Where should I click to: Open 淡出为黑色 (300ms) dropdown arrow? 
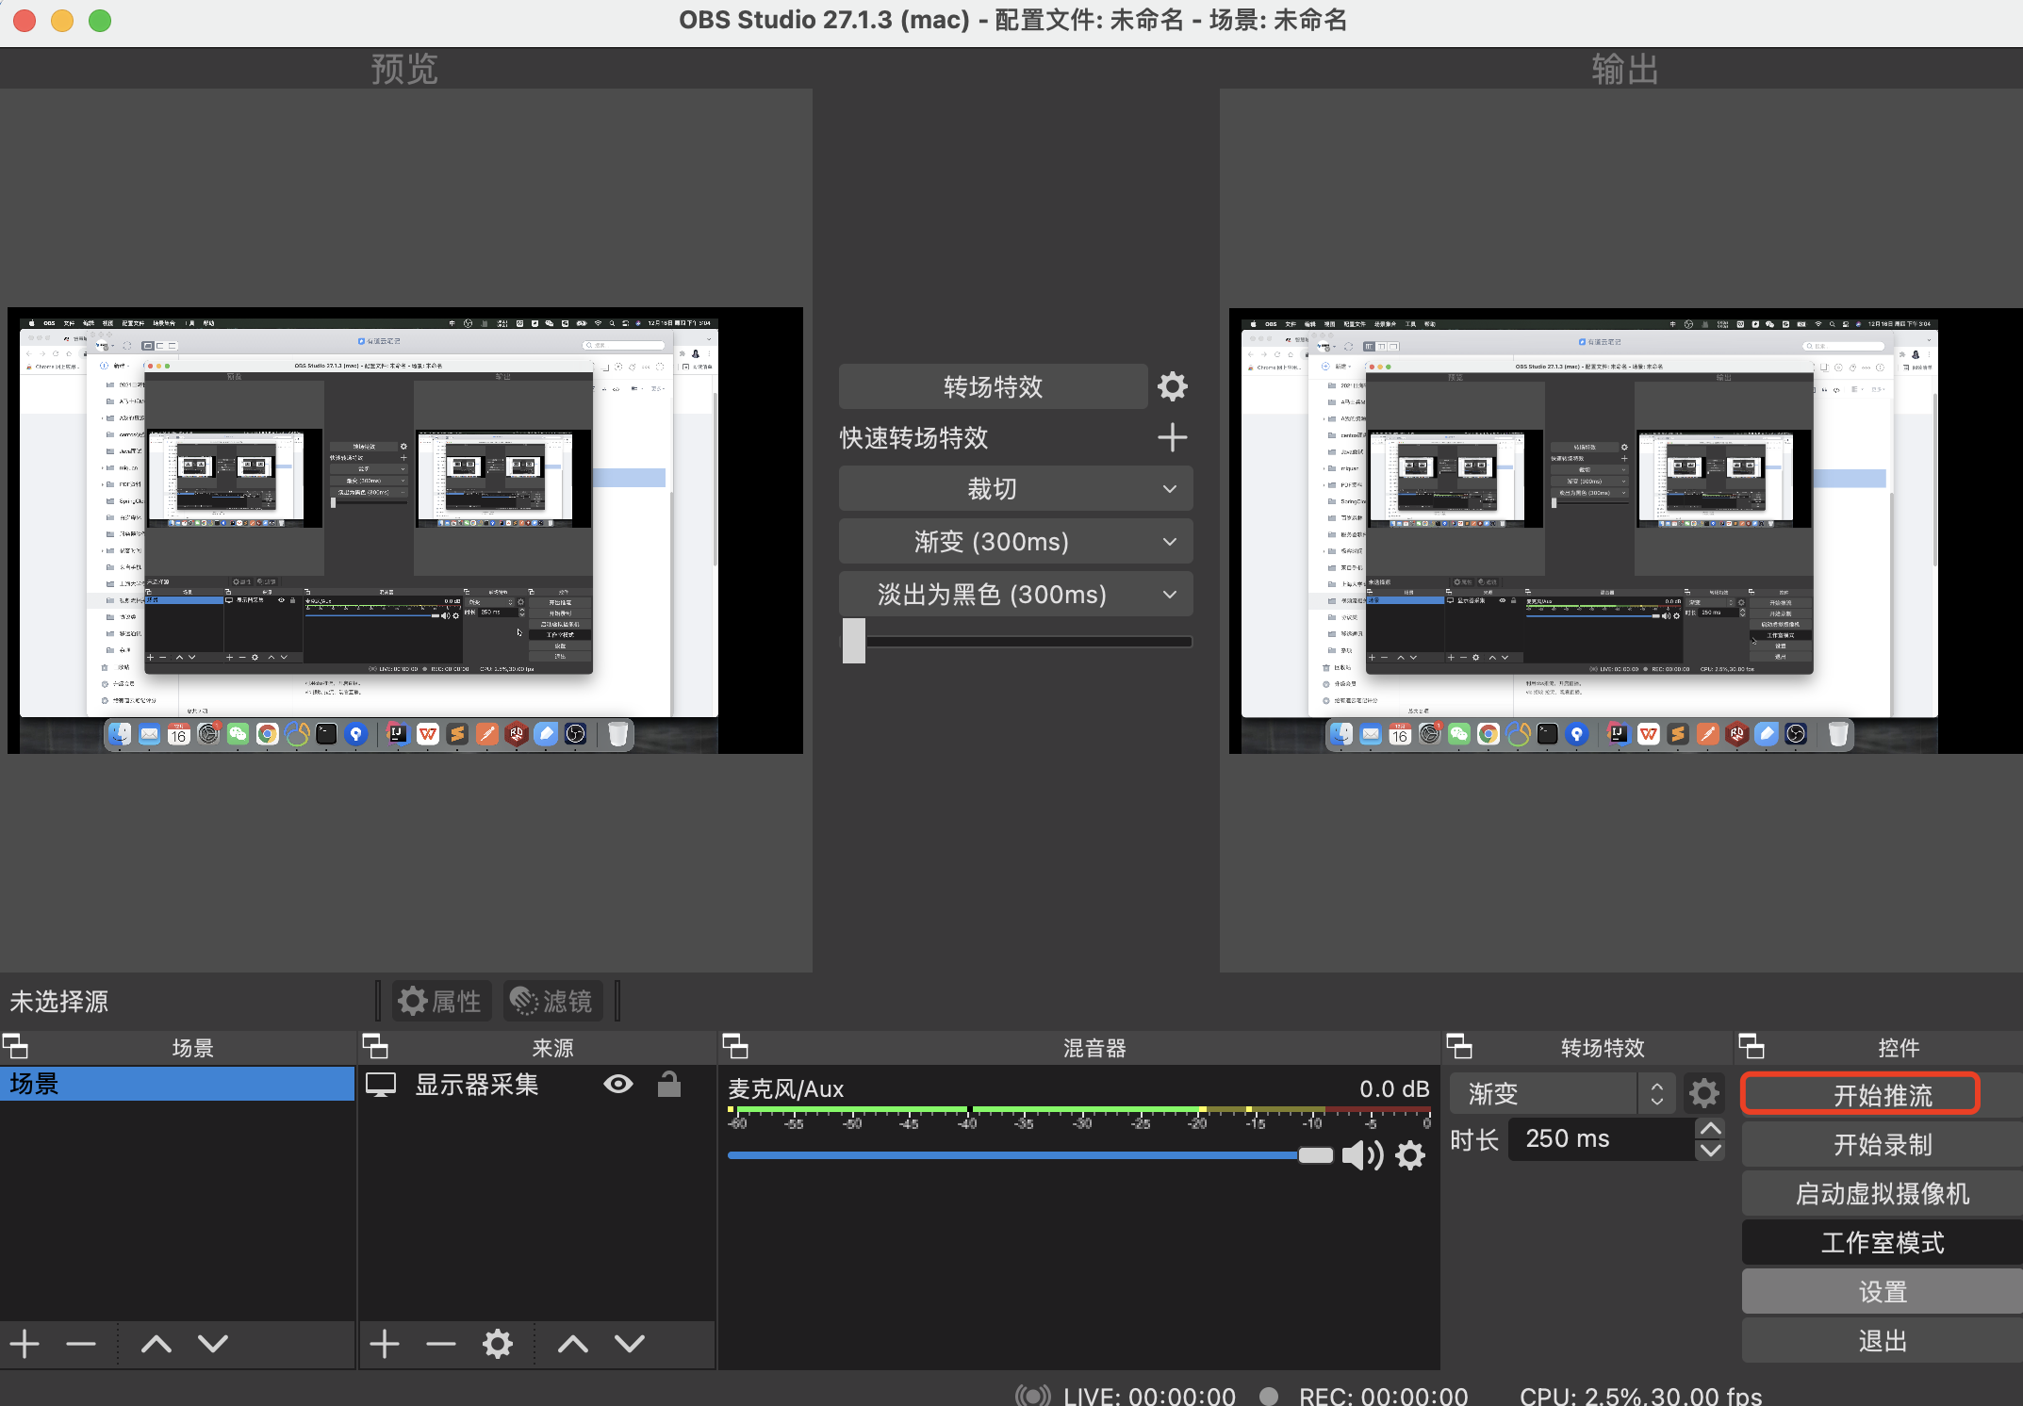1169,595
